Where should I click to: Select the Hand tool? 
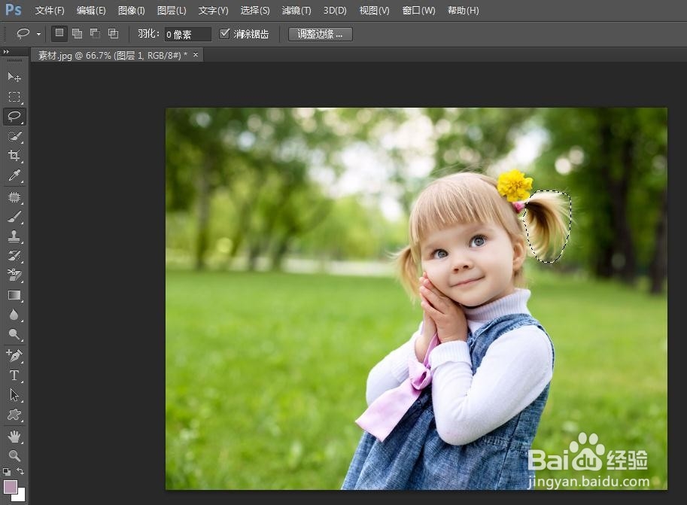14,437
